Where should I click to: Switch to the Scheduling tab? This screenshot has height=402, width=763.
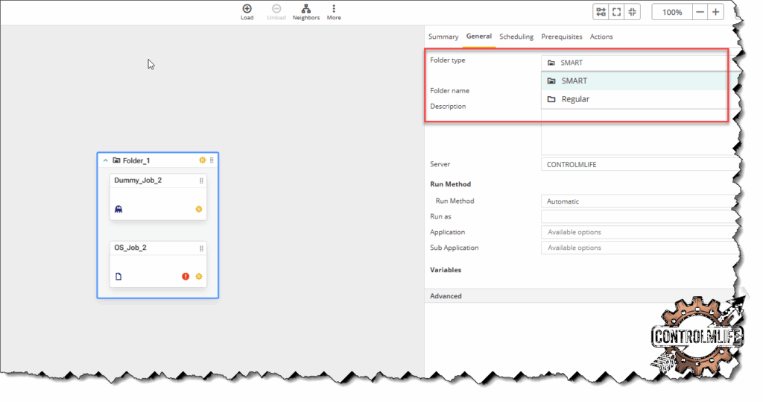[516, 37]
